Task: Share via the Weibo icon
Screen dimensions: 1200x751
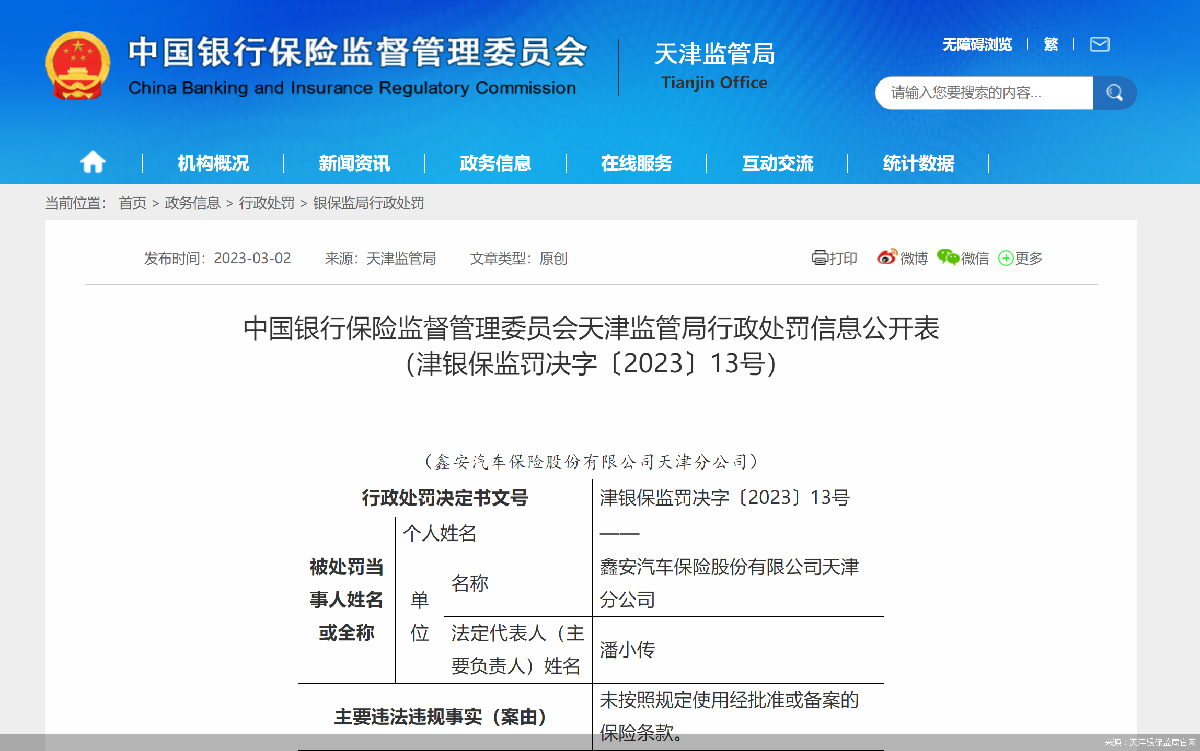Action: [x=886, y=257]
